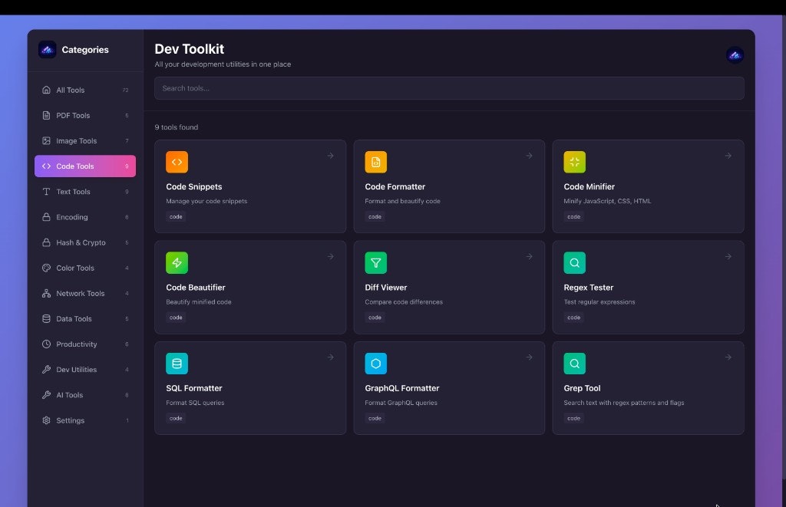Click the SQL Formatter database icon
Viewport: 786px width, 507px height.
[x=177, y=364]
